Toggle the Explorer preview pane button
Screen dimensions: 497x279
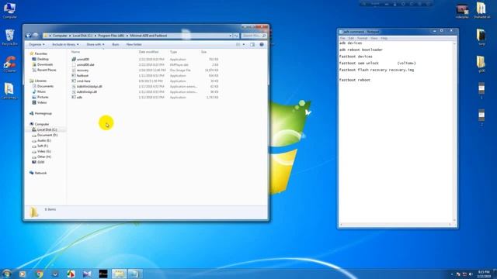tap(252, 45)
